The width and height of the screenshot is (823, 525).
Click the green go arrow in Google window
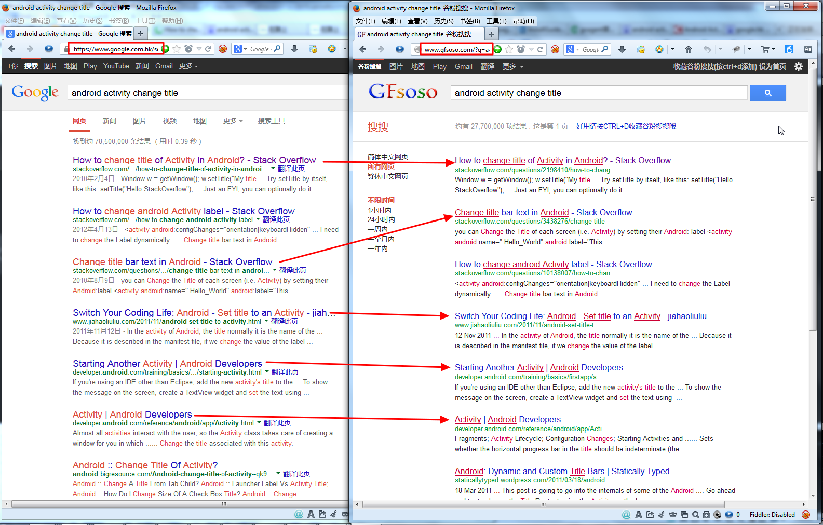click(x=166, y=49)
